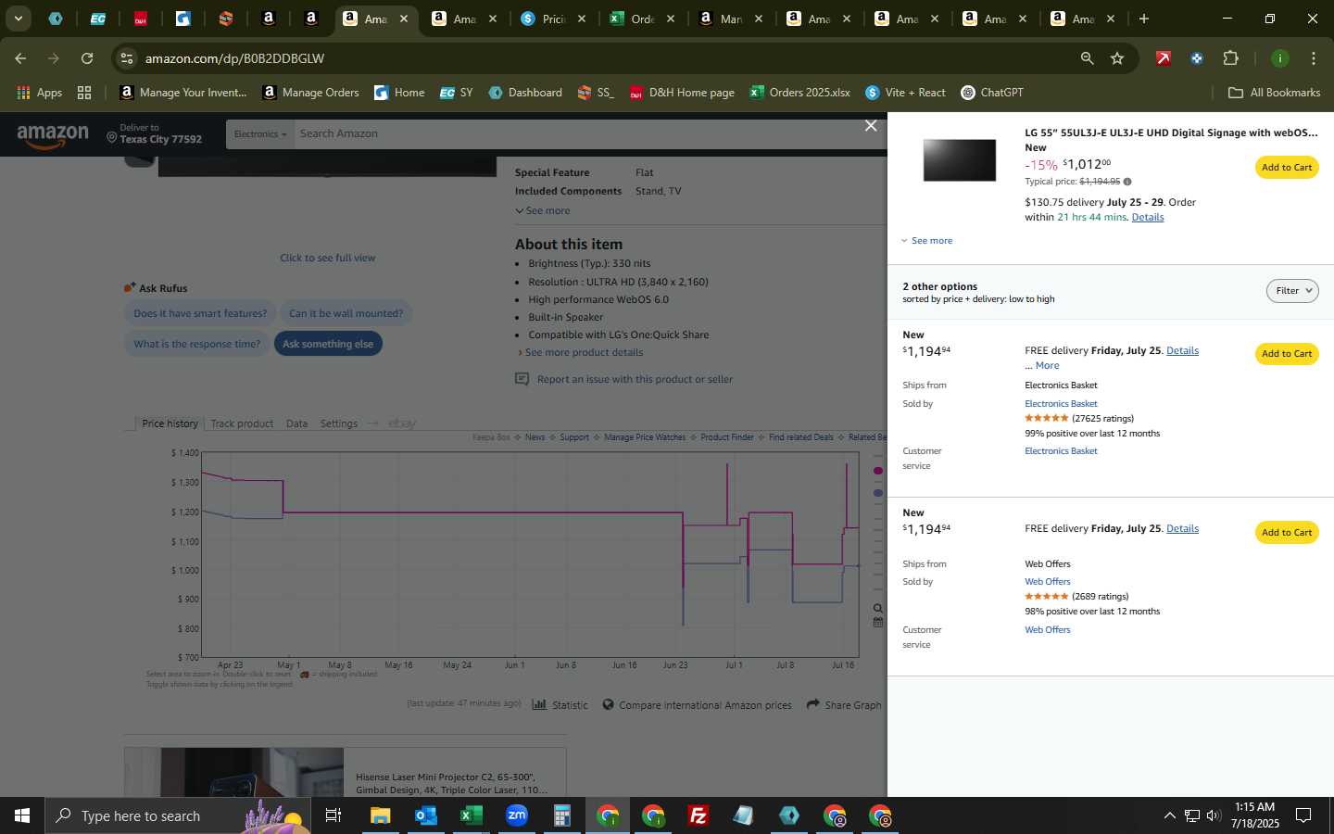Viewport: 1334px width, 834px height.
Task: Open the ChatGPT bookmark
Action: pyautogui.click(x=992, y=93)
